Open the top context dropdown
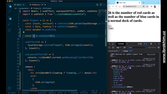Image resolution: width=167 pixels, height=94 pixels. (x=119, y=48)
